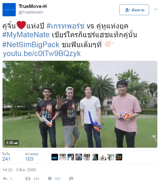Open the #เกรทพอร์ช hashtag
Image resolution: width=159 pixels, height=188 pixels.
pos(65,26)
